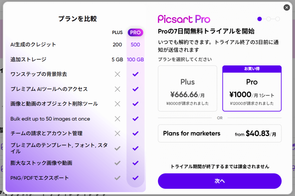Click the PRO column badge
295x196 pixels.
[135, 33]
